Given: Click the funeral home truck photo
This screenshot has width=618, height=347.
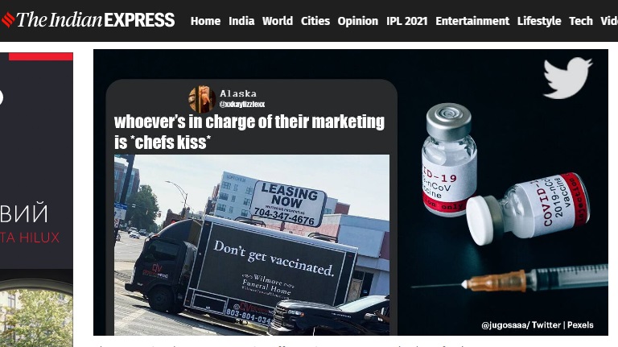Looking at the screenshot, I should click(x=252, y=245).
